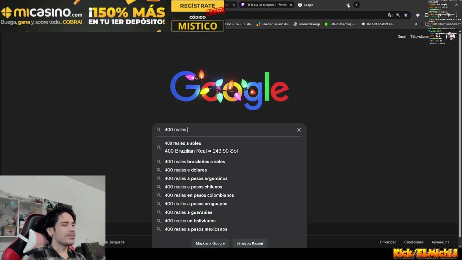This screenshot has width=462, height=260.
Task: Open bookmark "Dota 2 Streaming -..."
Action: click(x=340, y=24)
